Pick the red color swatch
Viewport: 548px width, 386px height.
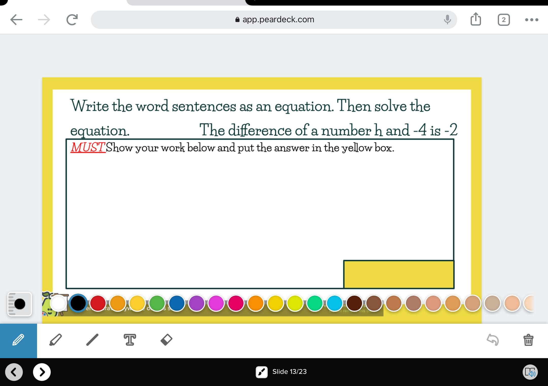(x=98, y=303)
